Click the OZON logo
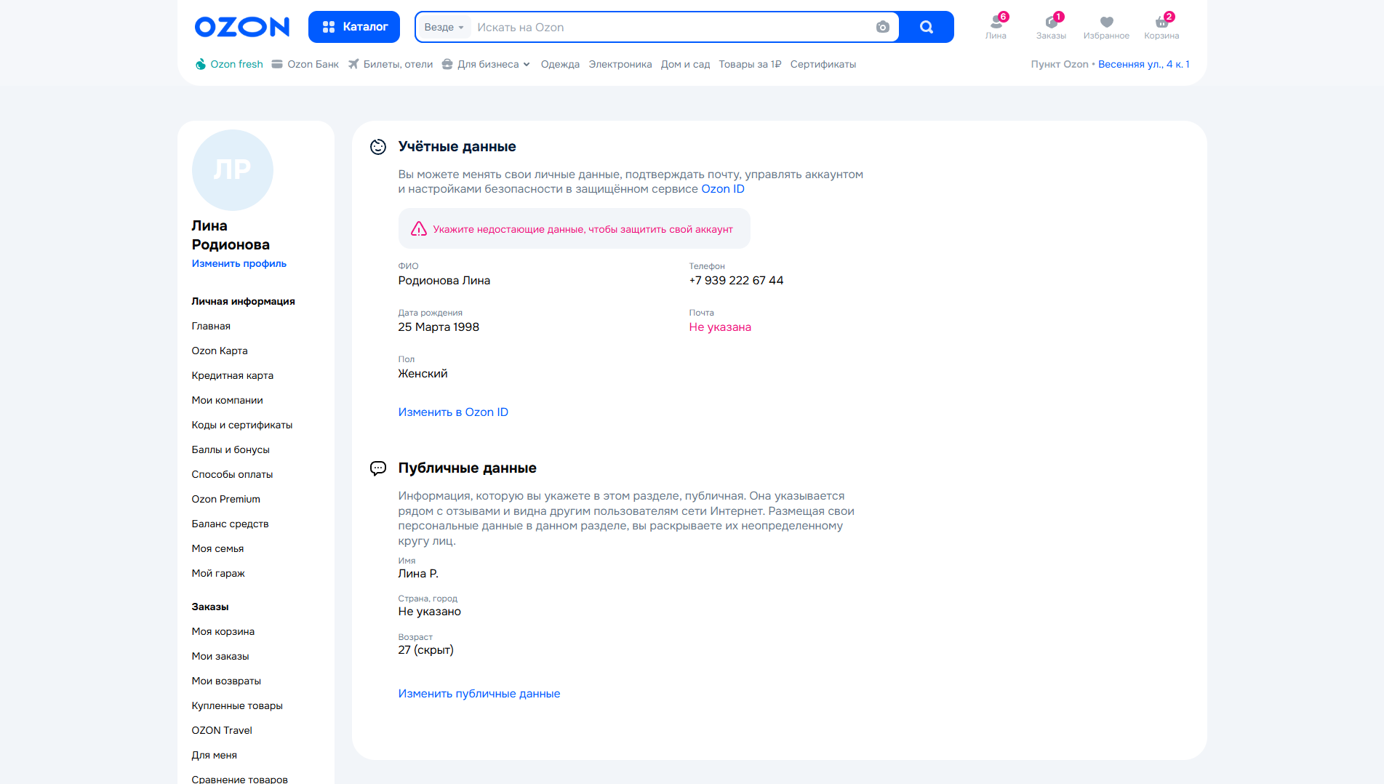The image size is (1384, 784). (x=241, y=27)
